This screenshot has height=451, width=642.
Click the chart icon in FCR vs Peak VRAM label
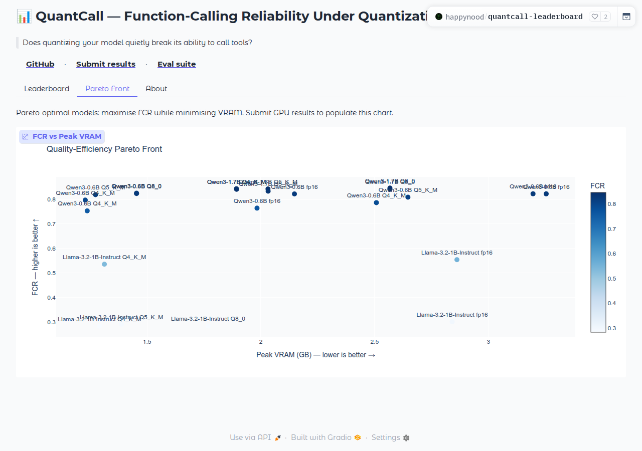tap(26, 136)
